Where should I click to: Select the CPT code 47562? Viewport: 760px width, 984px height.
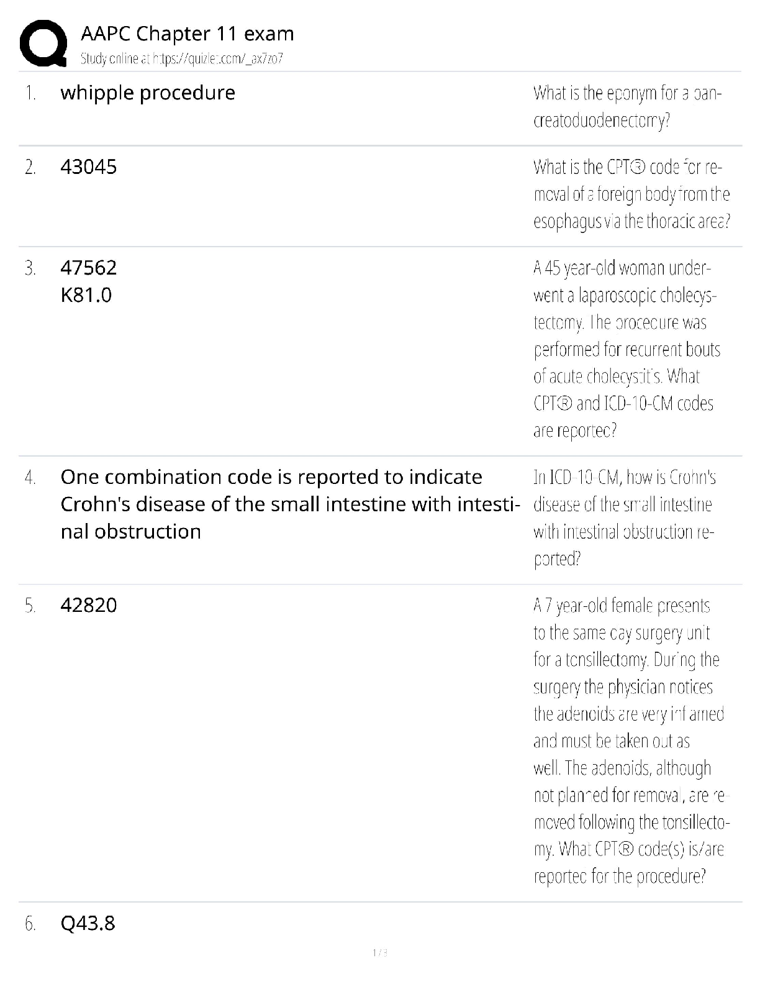click(88, 268)
